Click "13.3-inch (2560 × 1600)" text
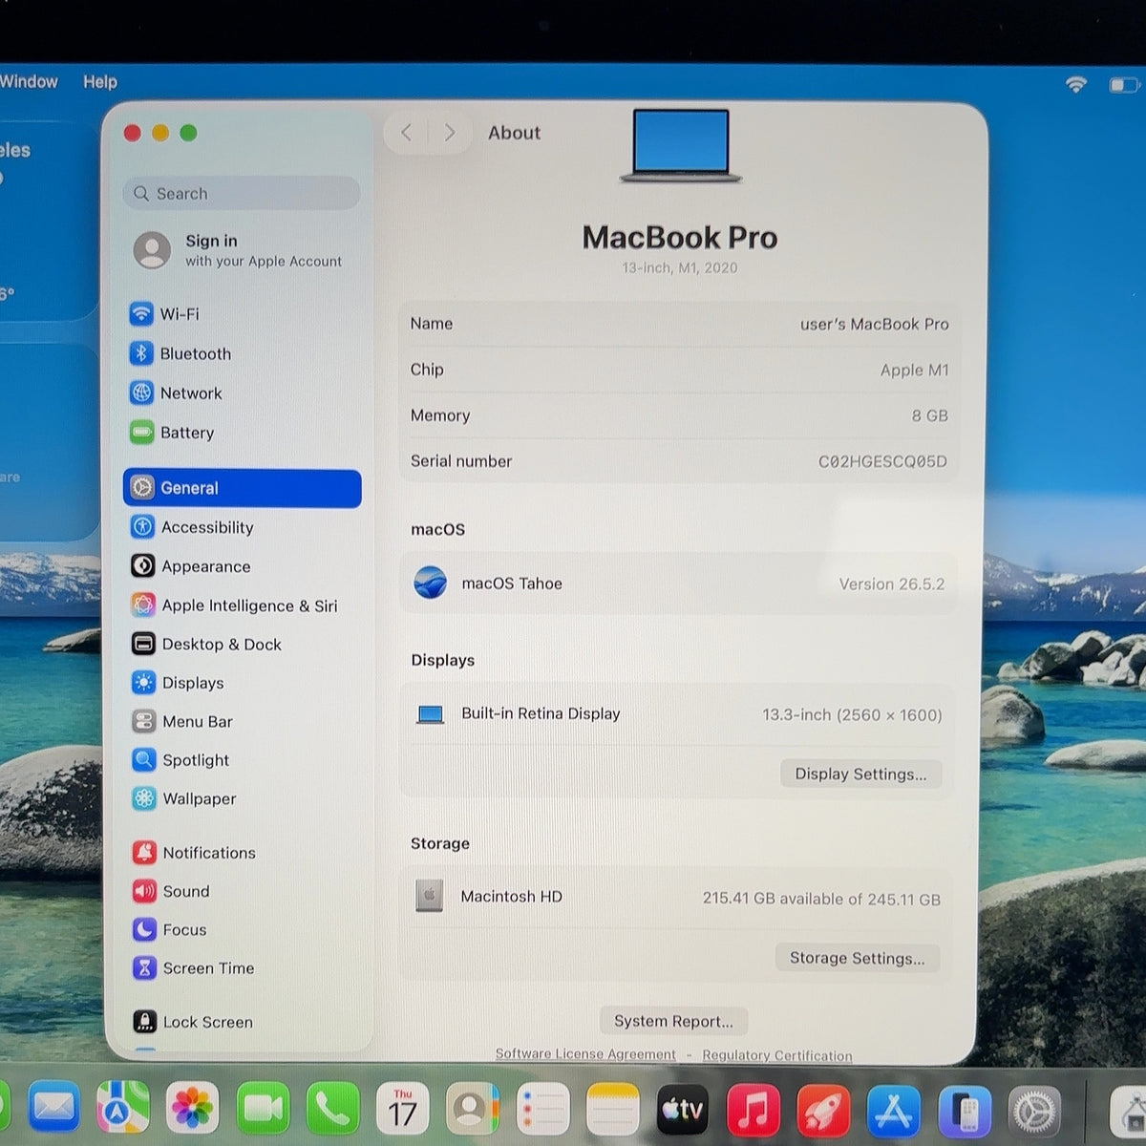 click(x=852, y=714)
